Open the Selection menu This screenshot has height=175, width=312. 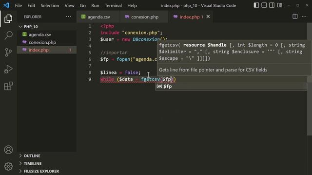pos(50,5)
